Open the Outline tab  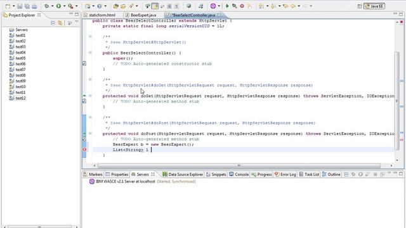coord(331,175)
